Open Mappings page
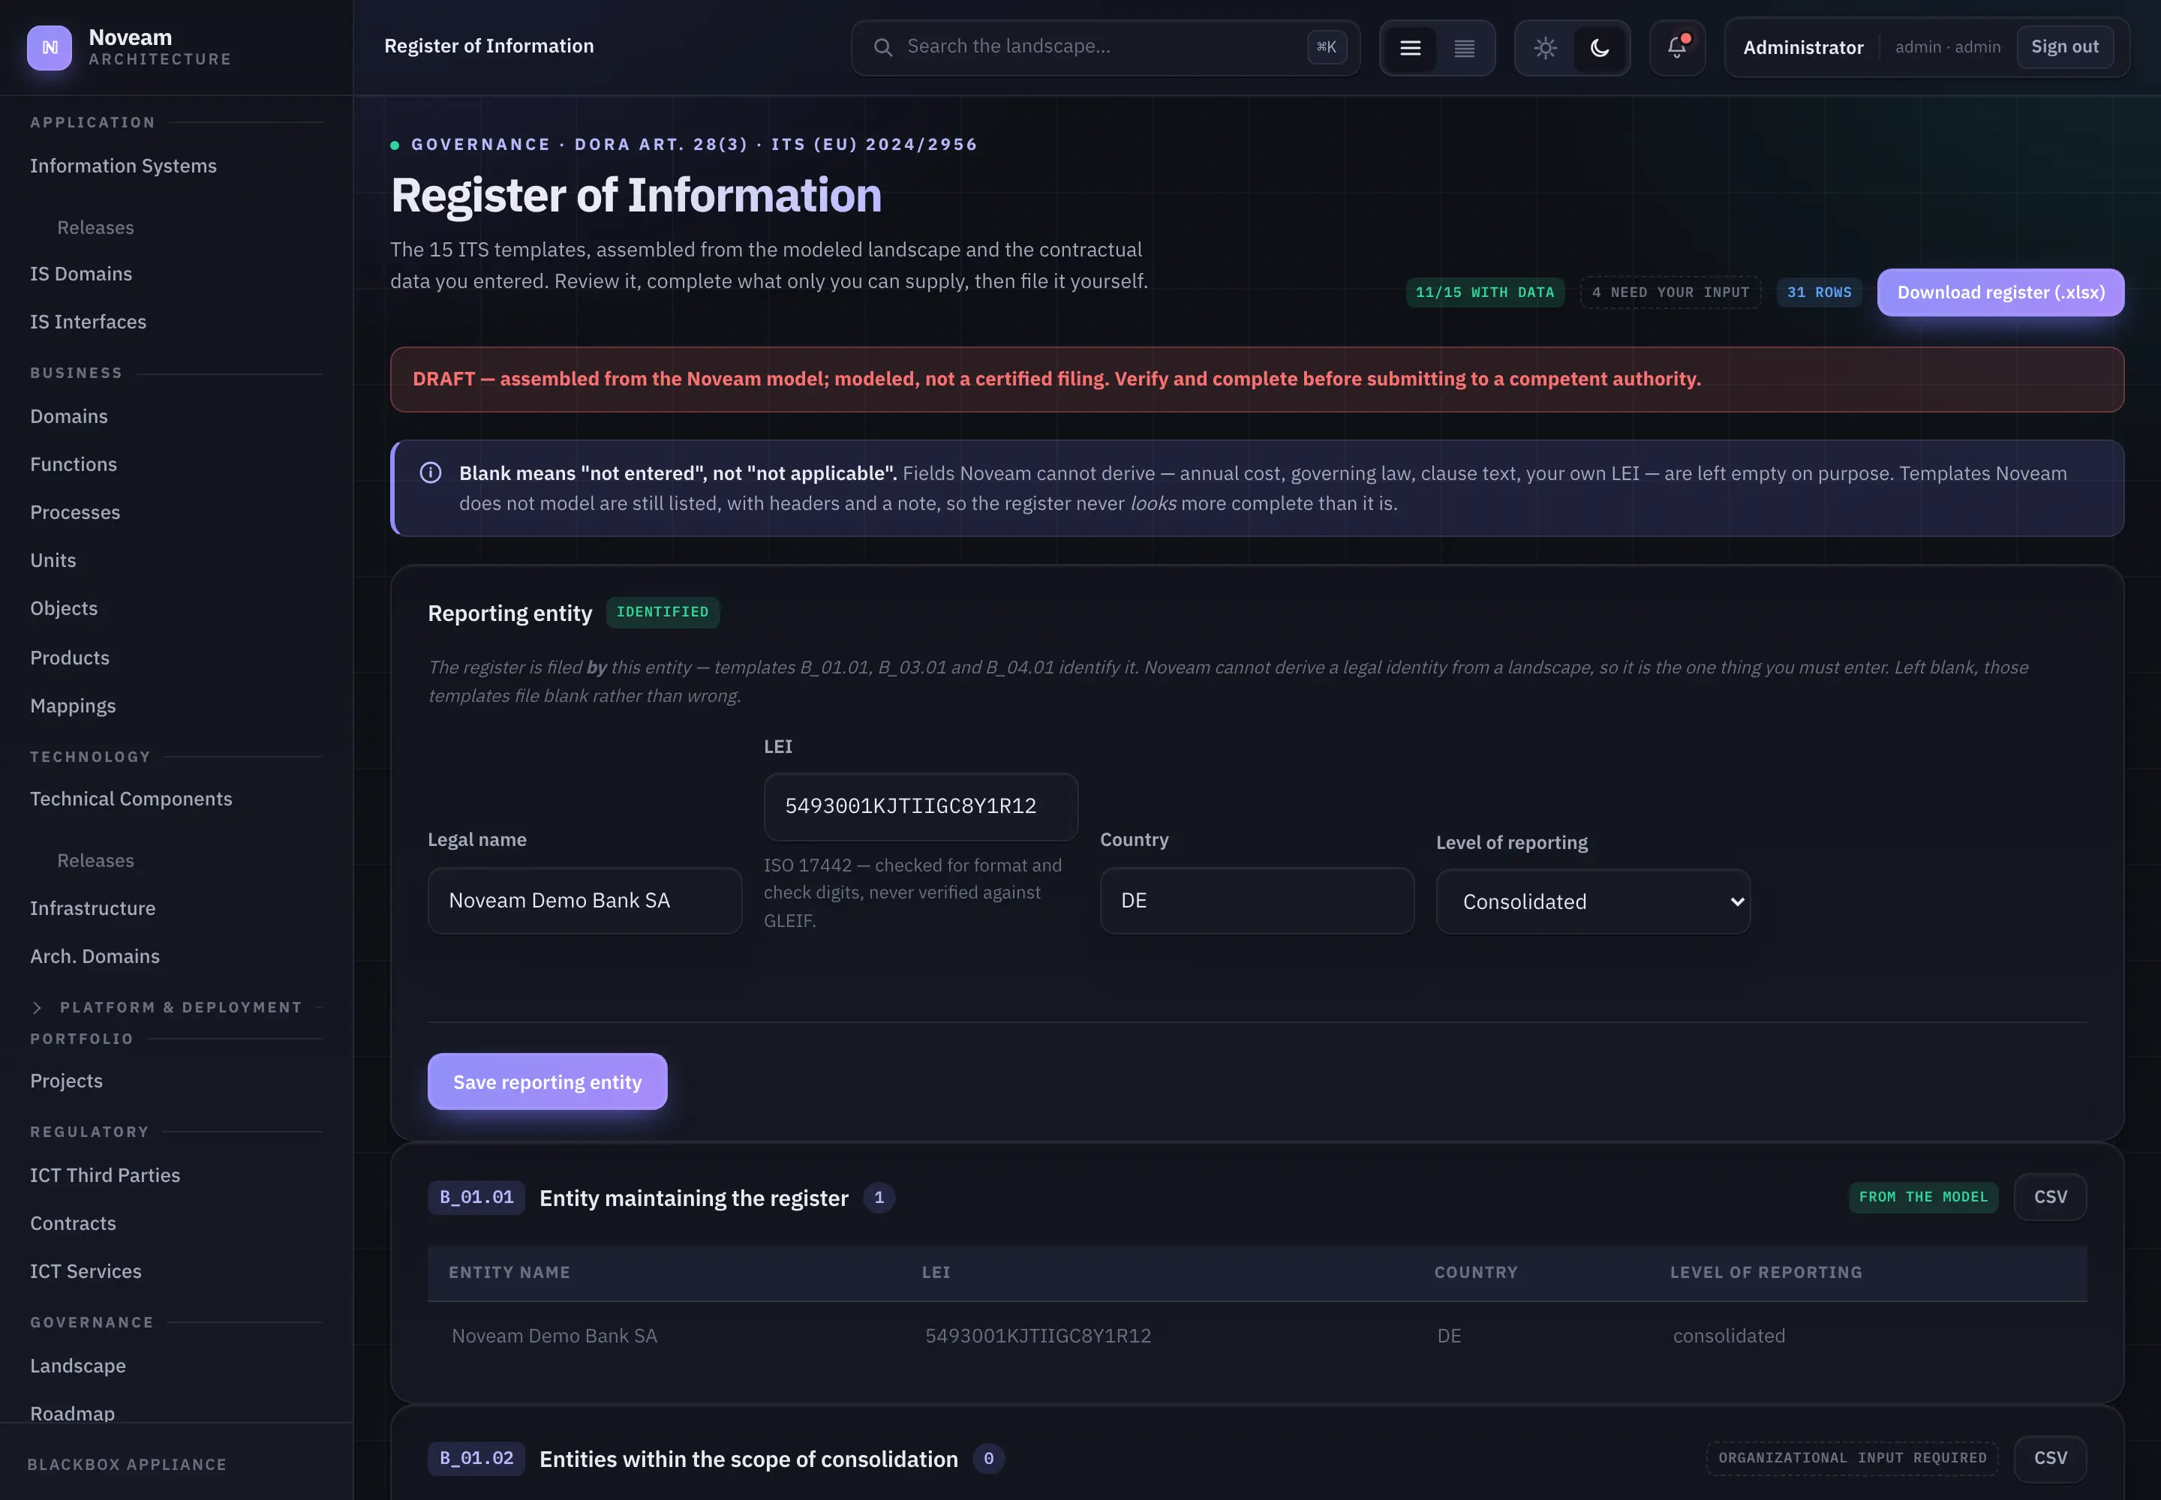 (74, 706)
